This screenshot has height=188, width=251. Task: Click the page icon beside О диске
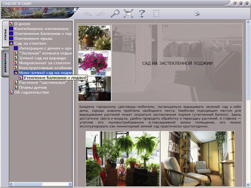click(11, 24)
